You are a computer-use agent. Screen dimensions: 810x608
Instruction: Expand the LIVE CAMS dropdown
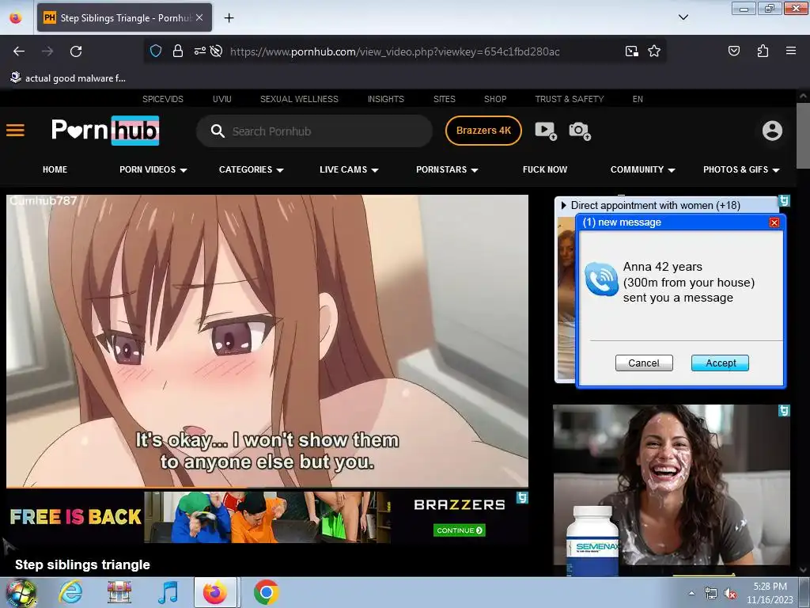pos(349,169)
